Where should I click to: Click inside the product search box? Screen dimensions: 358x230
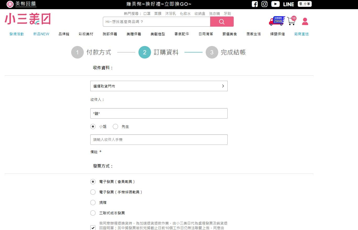tap(156, 22)
